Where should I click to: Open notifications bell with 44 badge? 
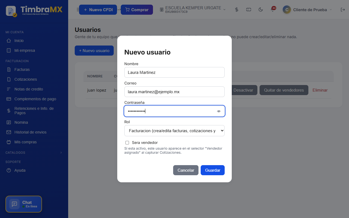(273, 10)
